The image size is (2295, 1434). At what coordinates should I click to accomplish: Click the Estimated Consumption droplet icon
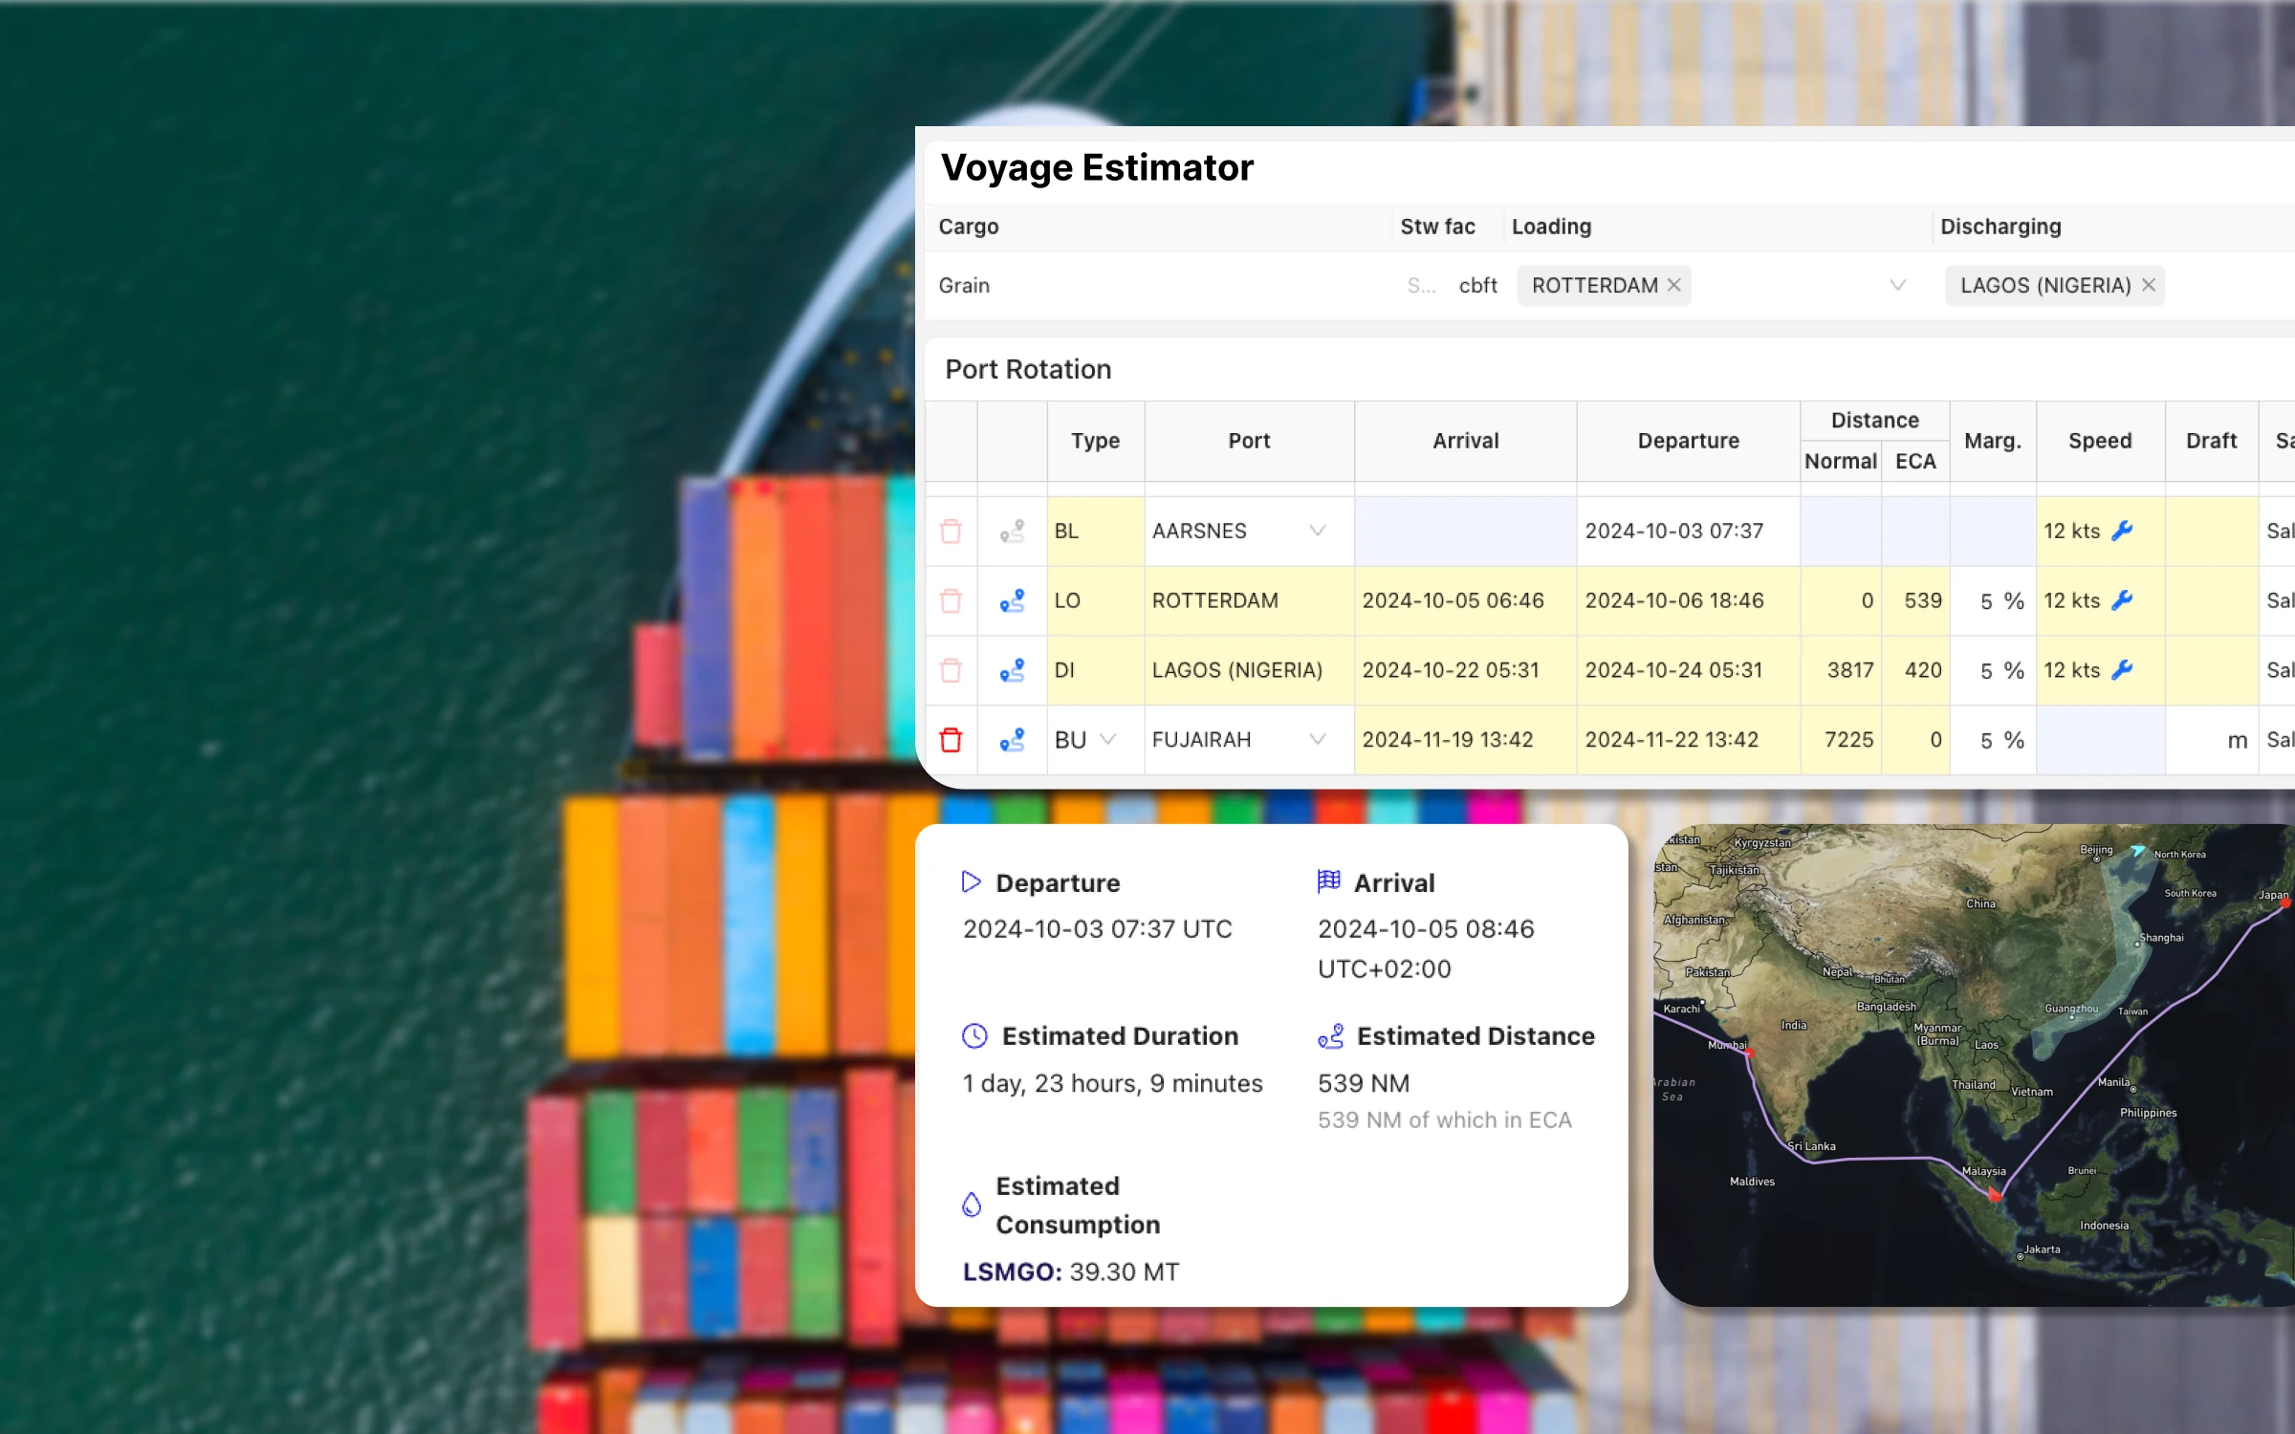coord(972,1205)
